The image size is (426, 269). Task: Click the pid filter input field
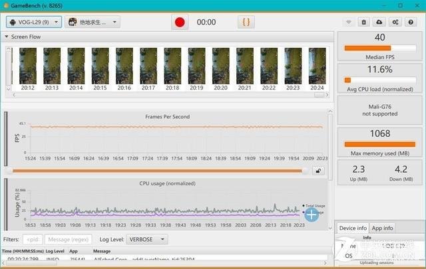point(33,239)
